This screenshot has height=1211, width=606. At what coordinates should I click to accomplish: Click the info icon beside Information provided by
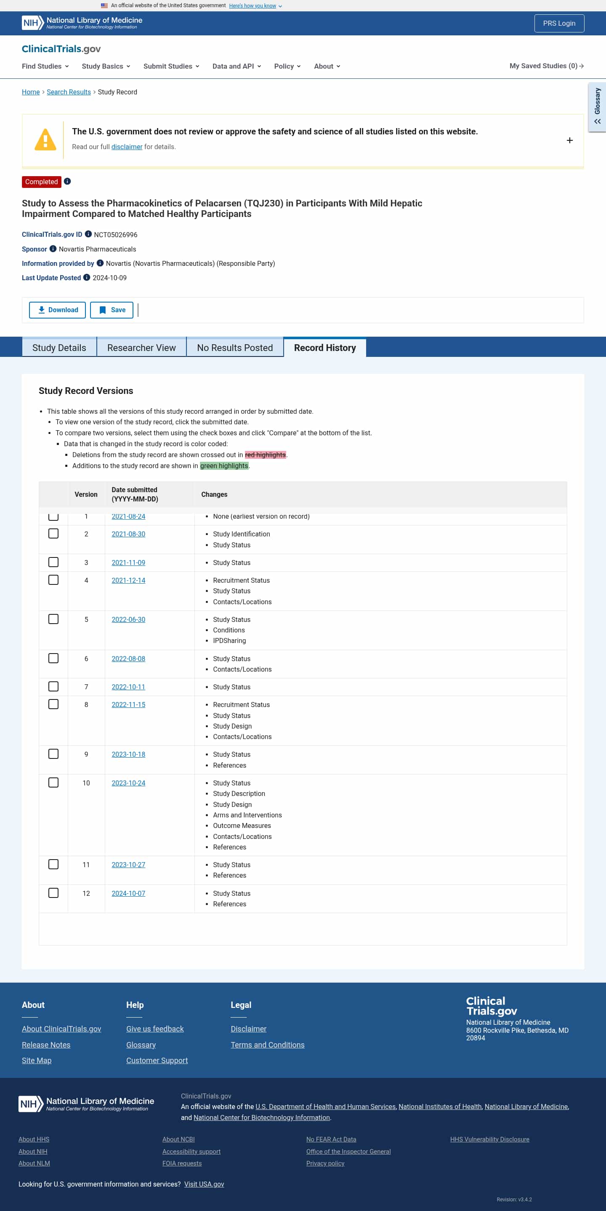pos(100,263)
